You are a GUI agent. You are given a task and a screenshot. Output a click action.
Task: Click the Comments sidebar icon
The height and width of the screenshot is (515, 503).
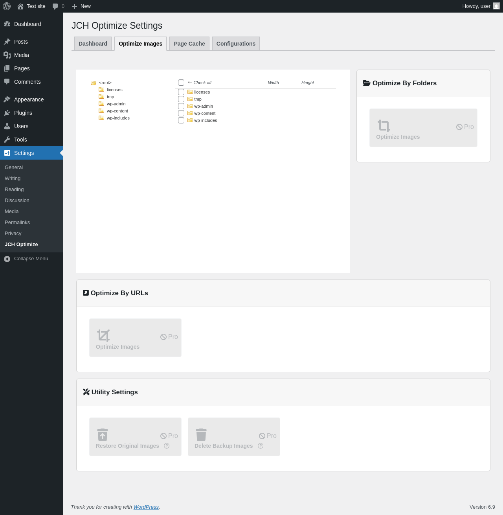[x=7, y=82]
